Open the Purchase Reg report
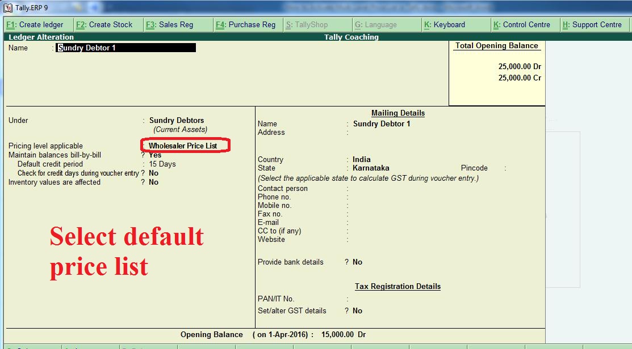632x349 pixels. (x=248, y=24)
